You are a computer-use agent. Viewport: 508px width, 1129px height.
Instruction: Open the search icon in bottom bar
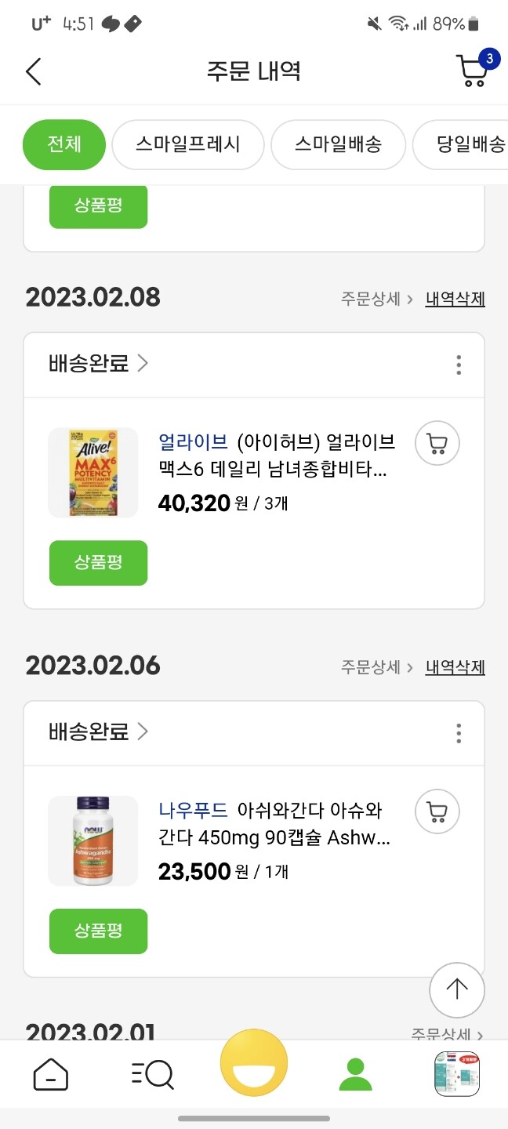(152, 1074)
